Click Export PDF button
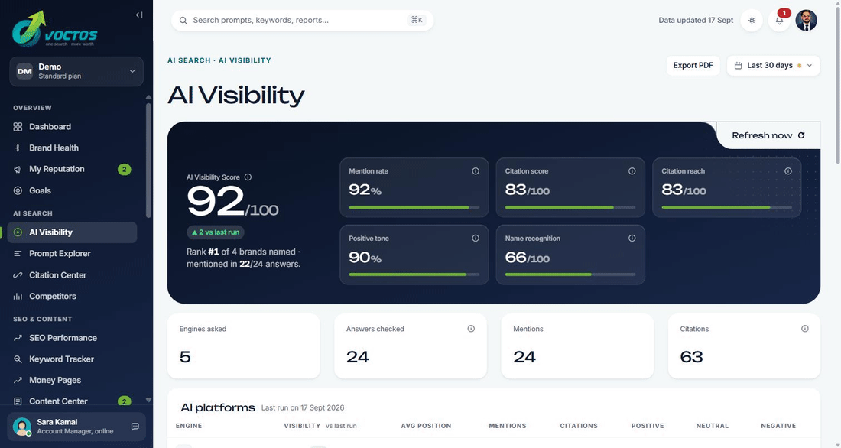The image size is (841, 448). pos(693,66)
